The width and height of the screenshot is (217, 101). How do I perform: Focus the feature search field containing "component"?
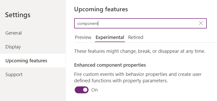click(140, 23)
